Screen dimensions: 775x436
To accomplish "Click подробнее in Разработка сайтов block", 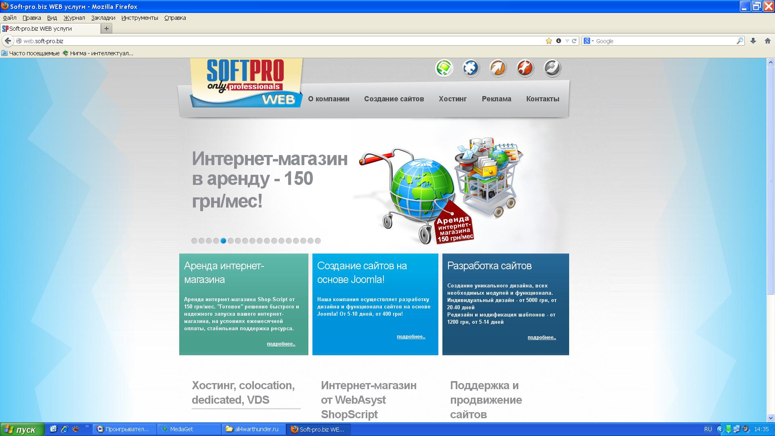I will [542, 337].
